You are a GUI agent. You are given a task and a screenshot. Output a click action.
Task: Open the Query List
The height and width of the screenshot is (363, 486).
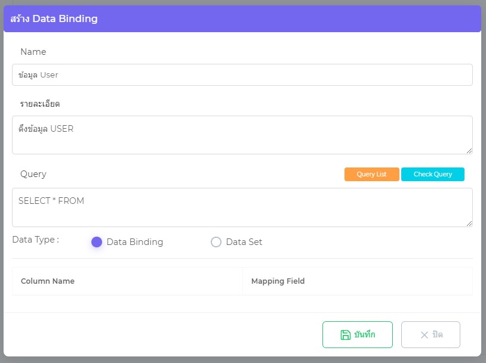point(371,174)
